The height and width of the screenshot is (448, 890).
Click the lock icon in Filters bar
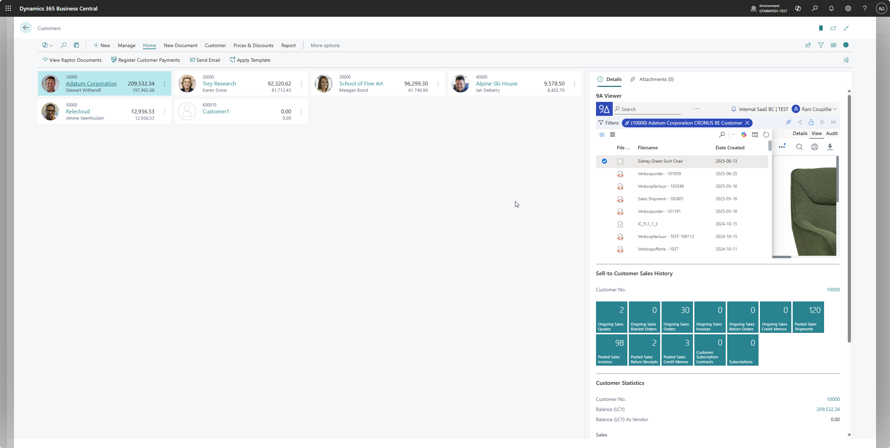point(811,122)
